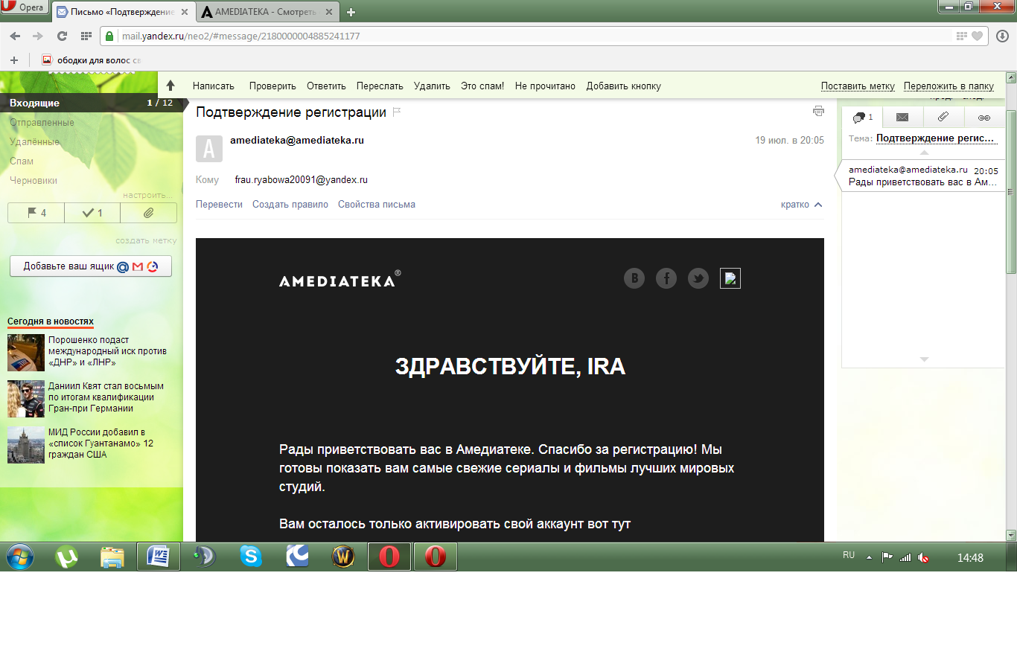Open news about Порошенко international lawsuit

107,351
